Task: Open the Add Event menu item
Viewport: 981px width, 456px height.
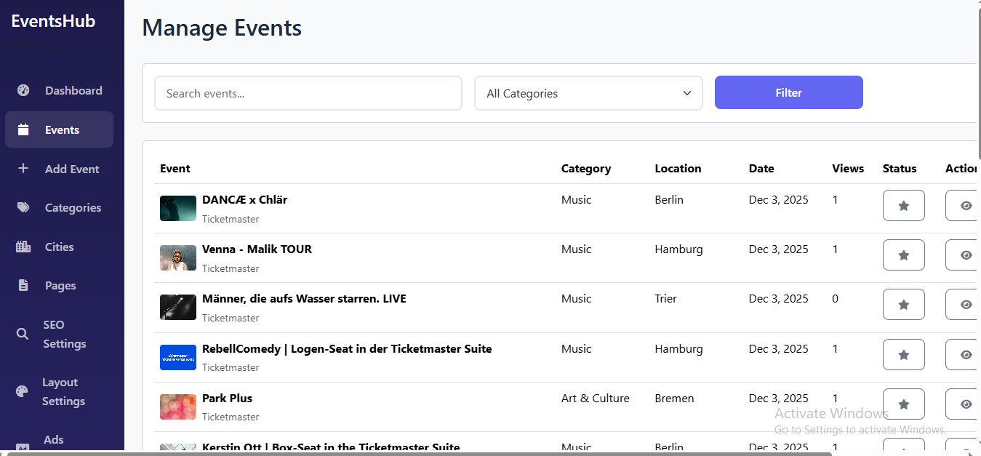Action: [x=71, y=169]
